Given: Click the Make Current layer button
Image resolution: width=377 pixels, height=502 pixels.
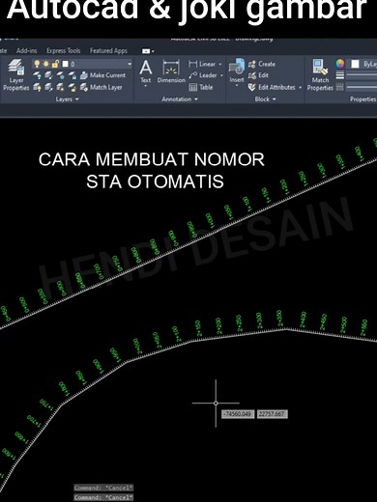Looking at the screenshot, I should [x=102, y=75].
